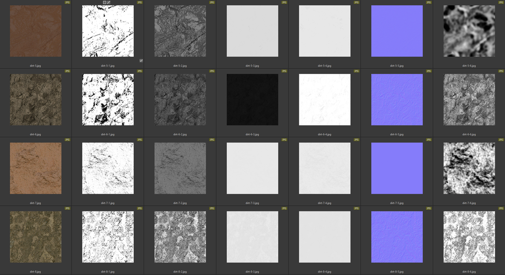This screenshot has height=275, width=505.
Task: Select the dirt-7-6.jpg black-and-white thumbnail
Action: point(469,169)
